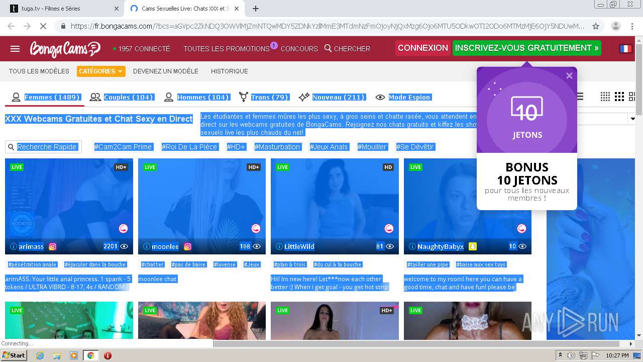This screenshot has height=362, width=643.
Task: Click the CHERCHER search magnifier icon
Action: (x=328, y=48)
